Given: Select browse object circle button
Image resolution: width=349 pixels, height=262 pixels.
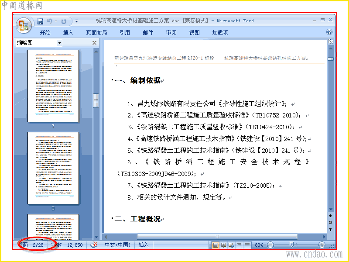Looking at the screenshot, I should 331,223.
